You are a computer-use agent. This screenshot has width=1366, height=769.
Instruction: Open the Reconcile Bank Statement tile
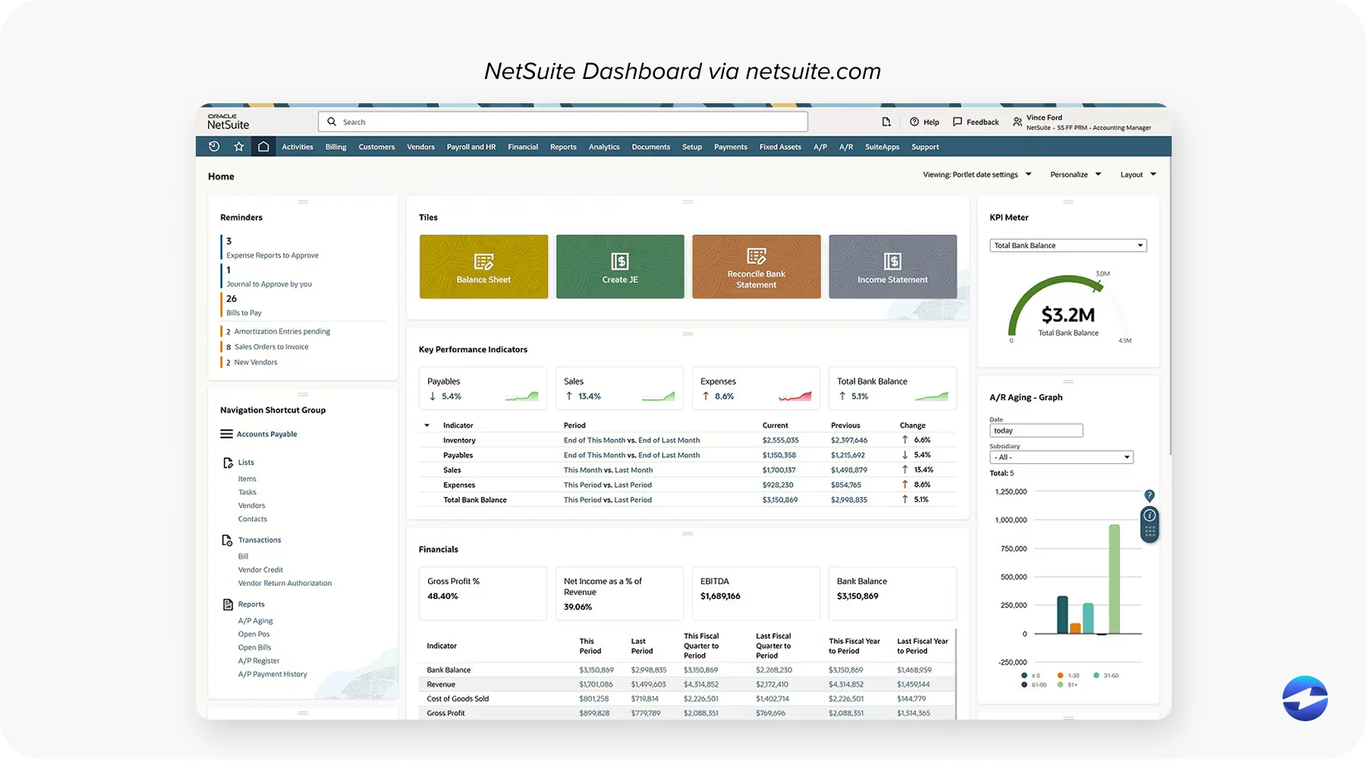tap(756, 266)
